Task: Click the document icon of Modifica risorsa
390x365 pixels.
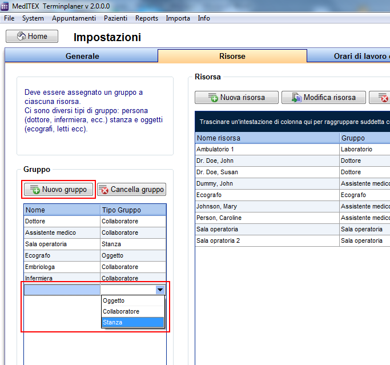Action: click(x=296, y=98)
